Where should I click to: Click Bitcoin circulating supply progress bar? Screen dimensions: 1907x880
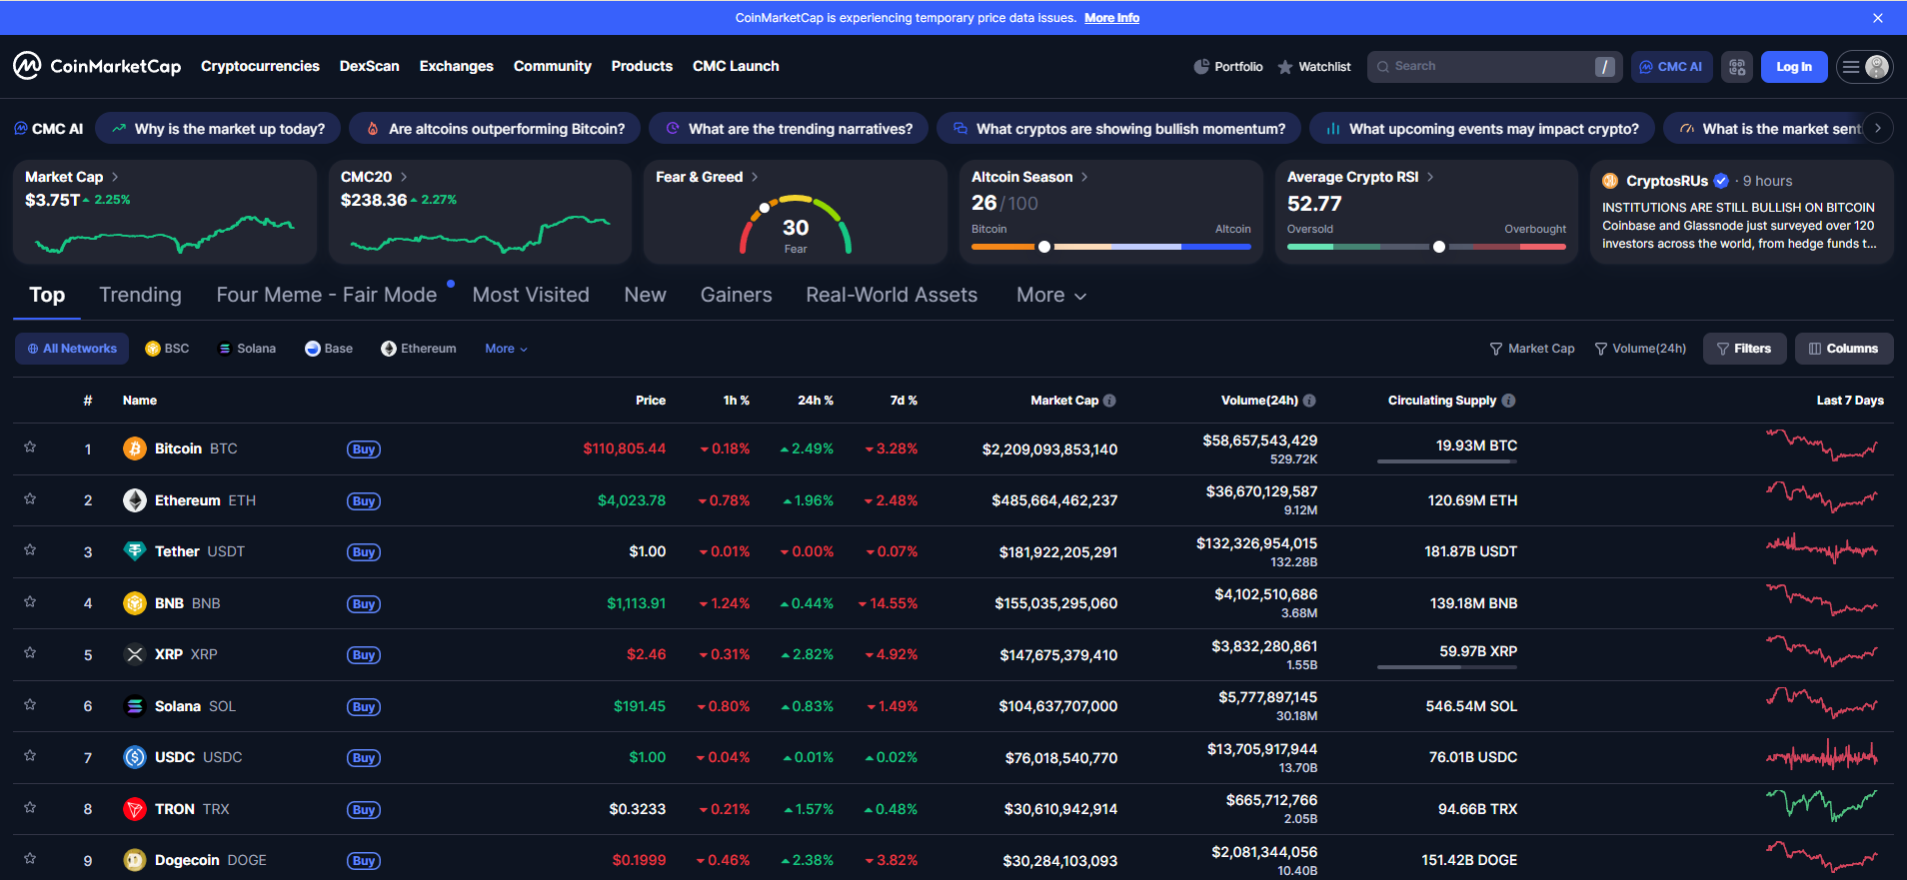1447,461
